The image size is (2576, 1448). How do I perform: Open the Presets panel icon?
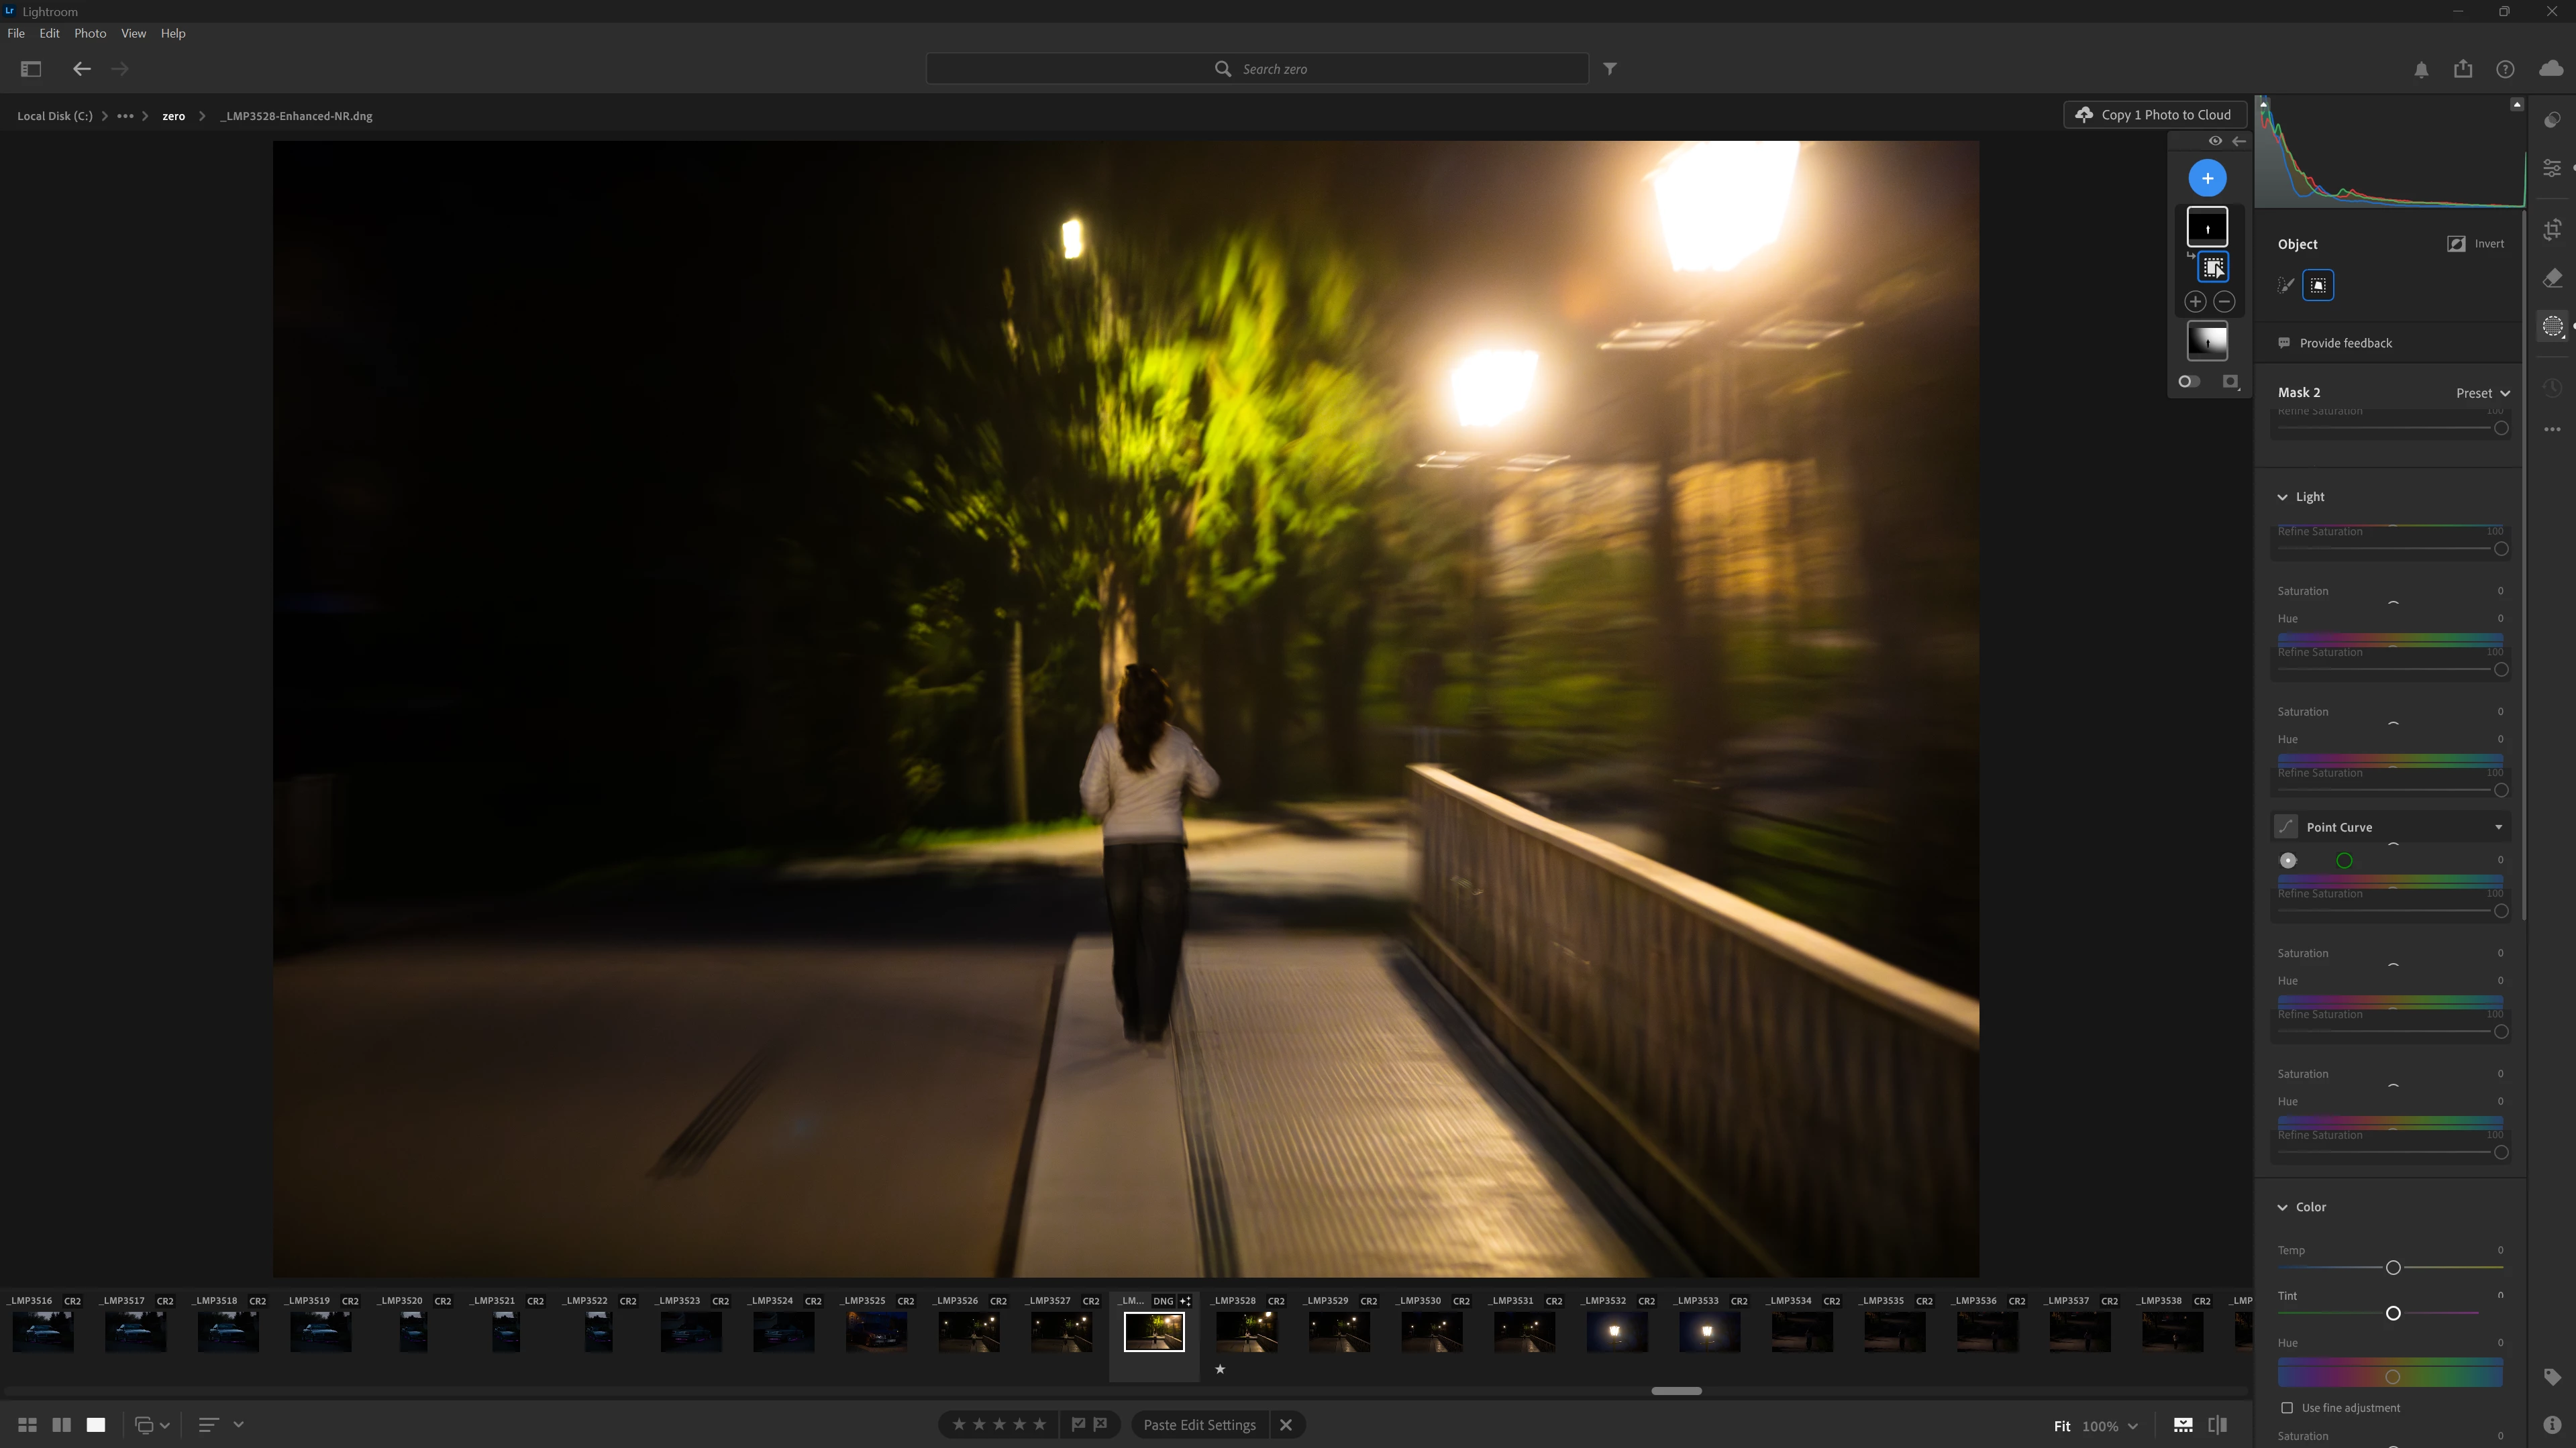pos(2552,120)
